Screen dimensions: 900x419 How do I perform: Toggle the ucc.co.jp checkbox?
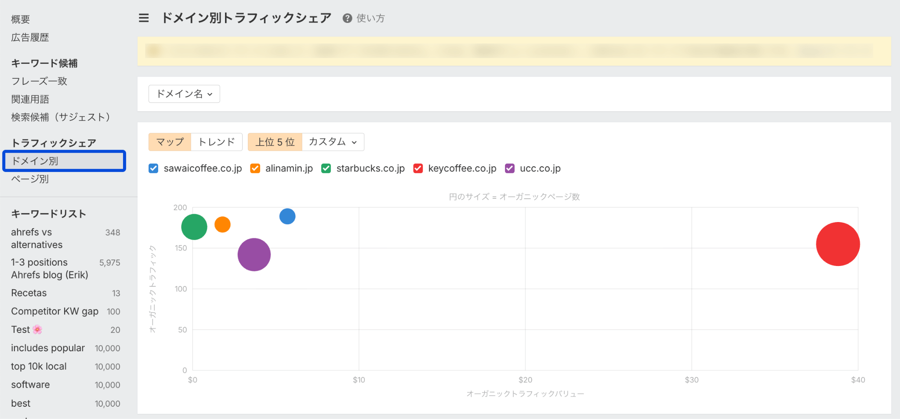pos(510,168)
